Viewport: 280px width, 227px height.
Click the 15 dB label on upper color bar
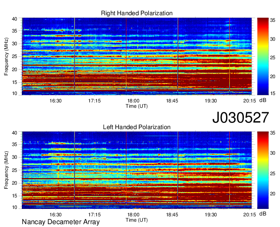point(273,93)
